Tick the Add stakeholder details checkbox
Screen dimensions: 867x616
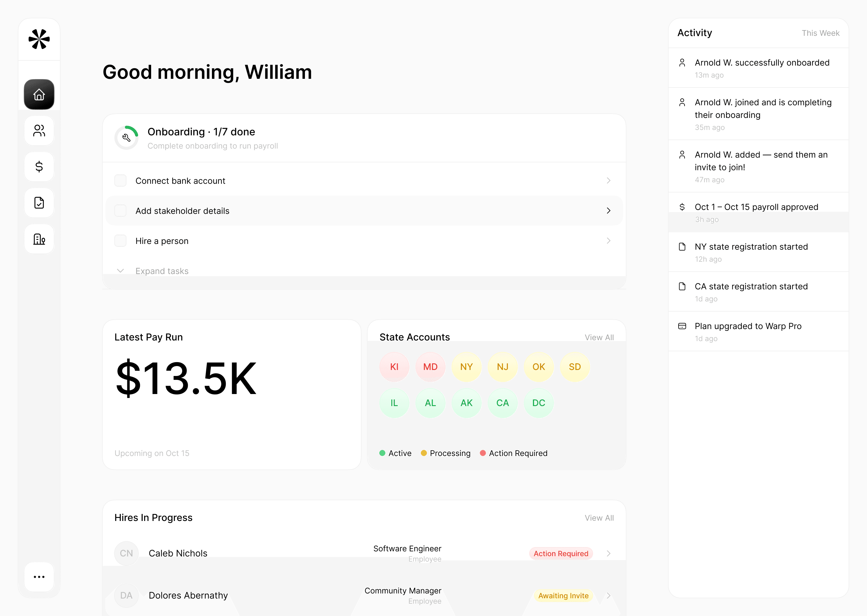[120, 211]
